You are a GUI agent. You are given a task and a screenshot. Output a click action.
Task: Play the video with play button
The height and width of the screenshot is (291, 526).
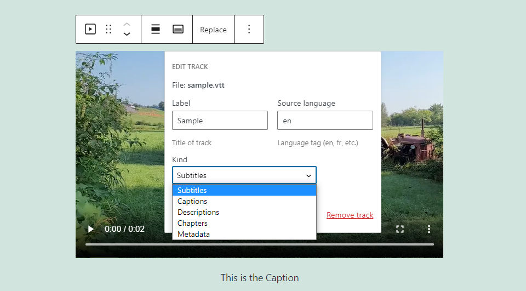coord(91,229)
